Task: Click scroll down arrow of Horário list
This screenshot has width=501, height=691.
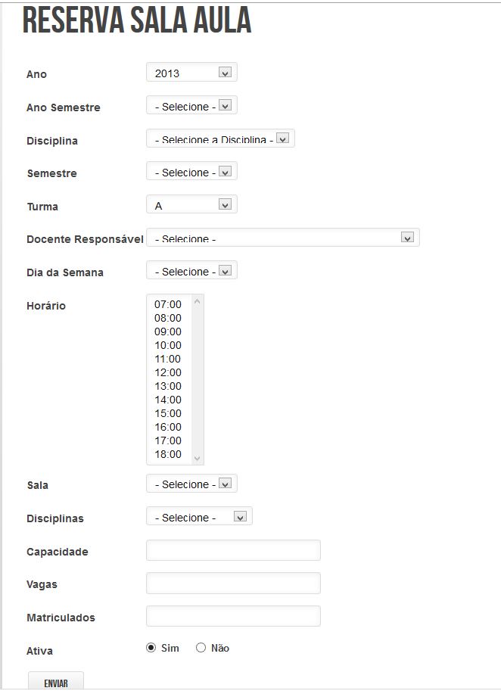Action: (198, 458)
